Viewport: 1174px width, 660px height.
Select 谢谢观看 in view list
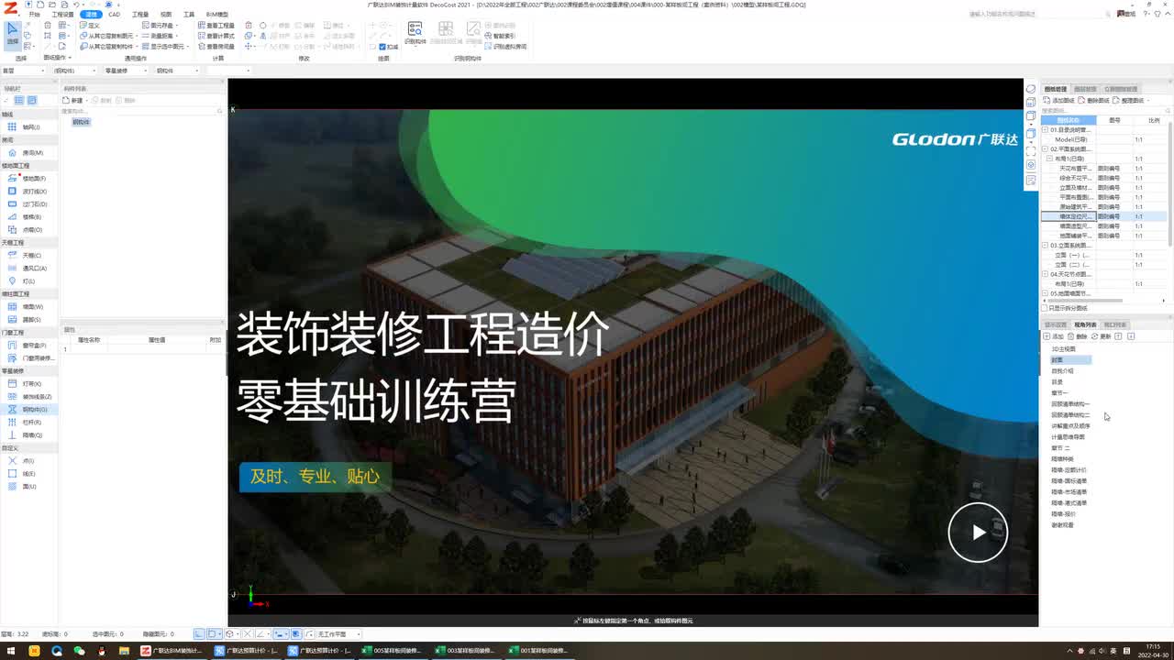[x=1062, y=525]
